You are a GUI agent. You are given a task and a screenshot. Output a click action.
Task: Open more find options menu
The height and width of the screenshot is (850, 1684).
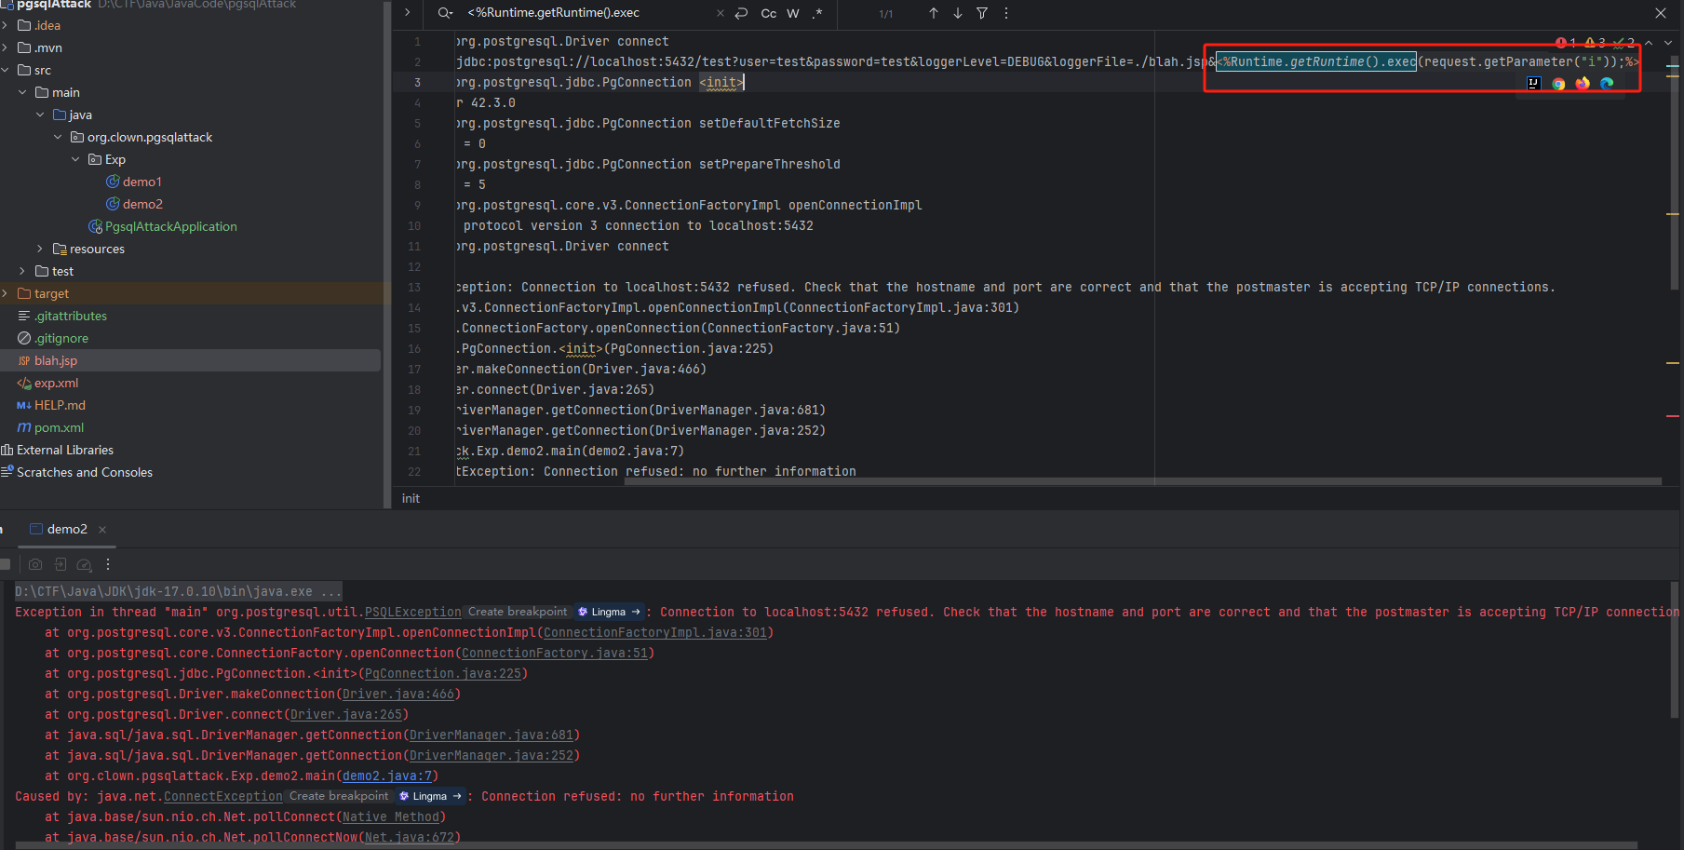(x=1006, y=13)
